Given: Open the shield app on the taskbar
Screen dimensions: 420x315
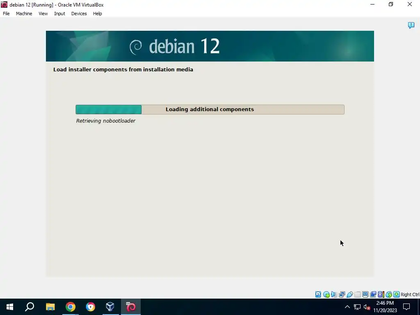Looking at the screenshot, I should [91, 307].
